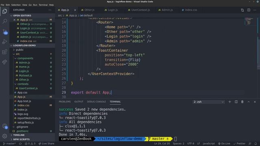Screen dimensions: 260x146
Task: Open the Extensions view
Action: tap(4, 52)
